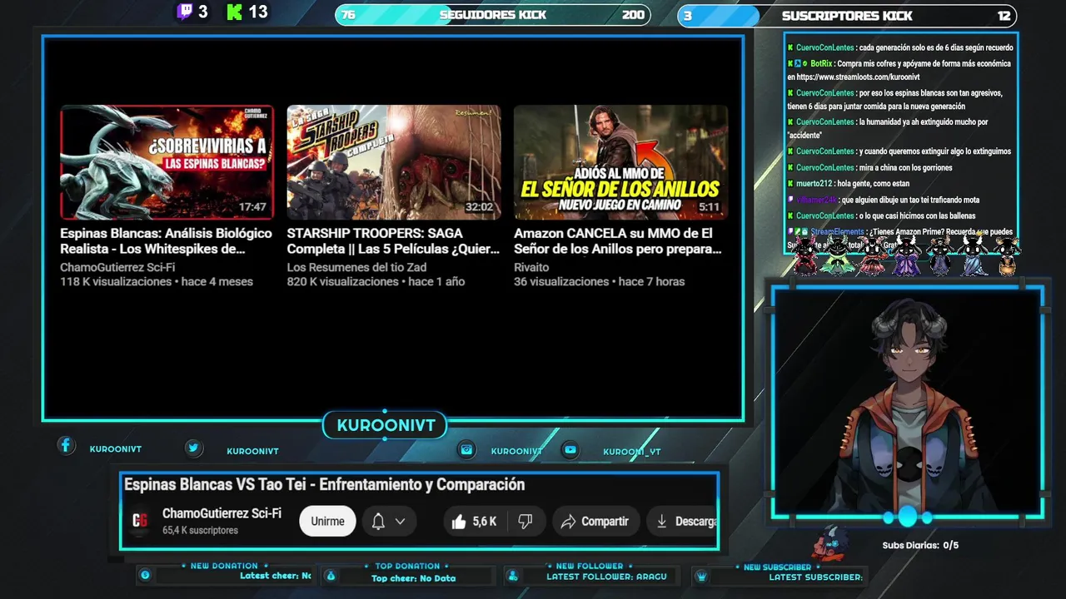Click '65,4 K suscriptores' text

click(200, 530)
